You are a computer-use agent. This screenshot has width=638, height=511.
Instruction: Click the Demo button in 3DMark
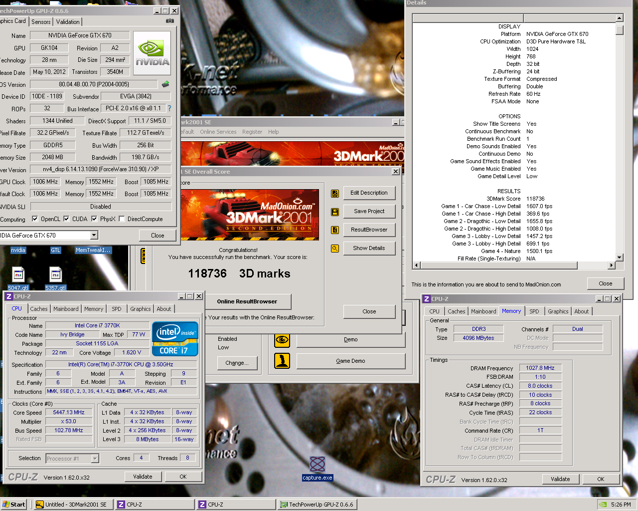click(350, 340)
